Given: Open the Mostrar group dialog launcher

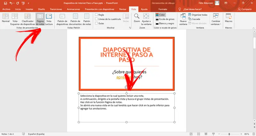Looking at the screenshot, I should [x=130, y=28].
